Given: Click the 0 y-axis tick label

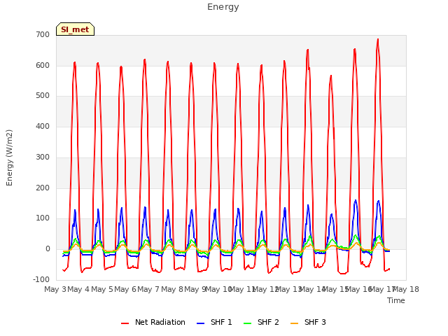Looking at the screenshot, I should coord(48,249).
